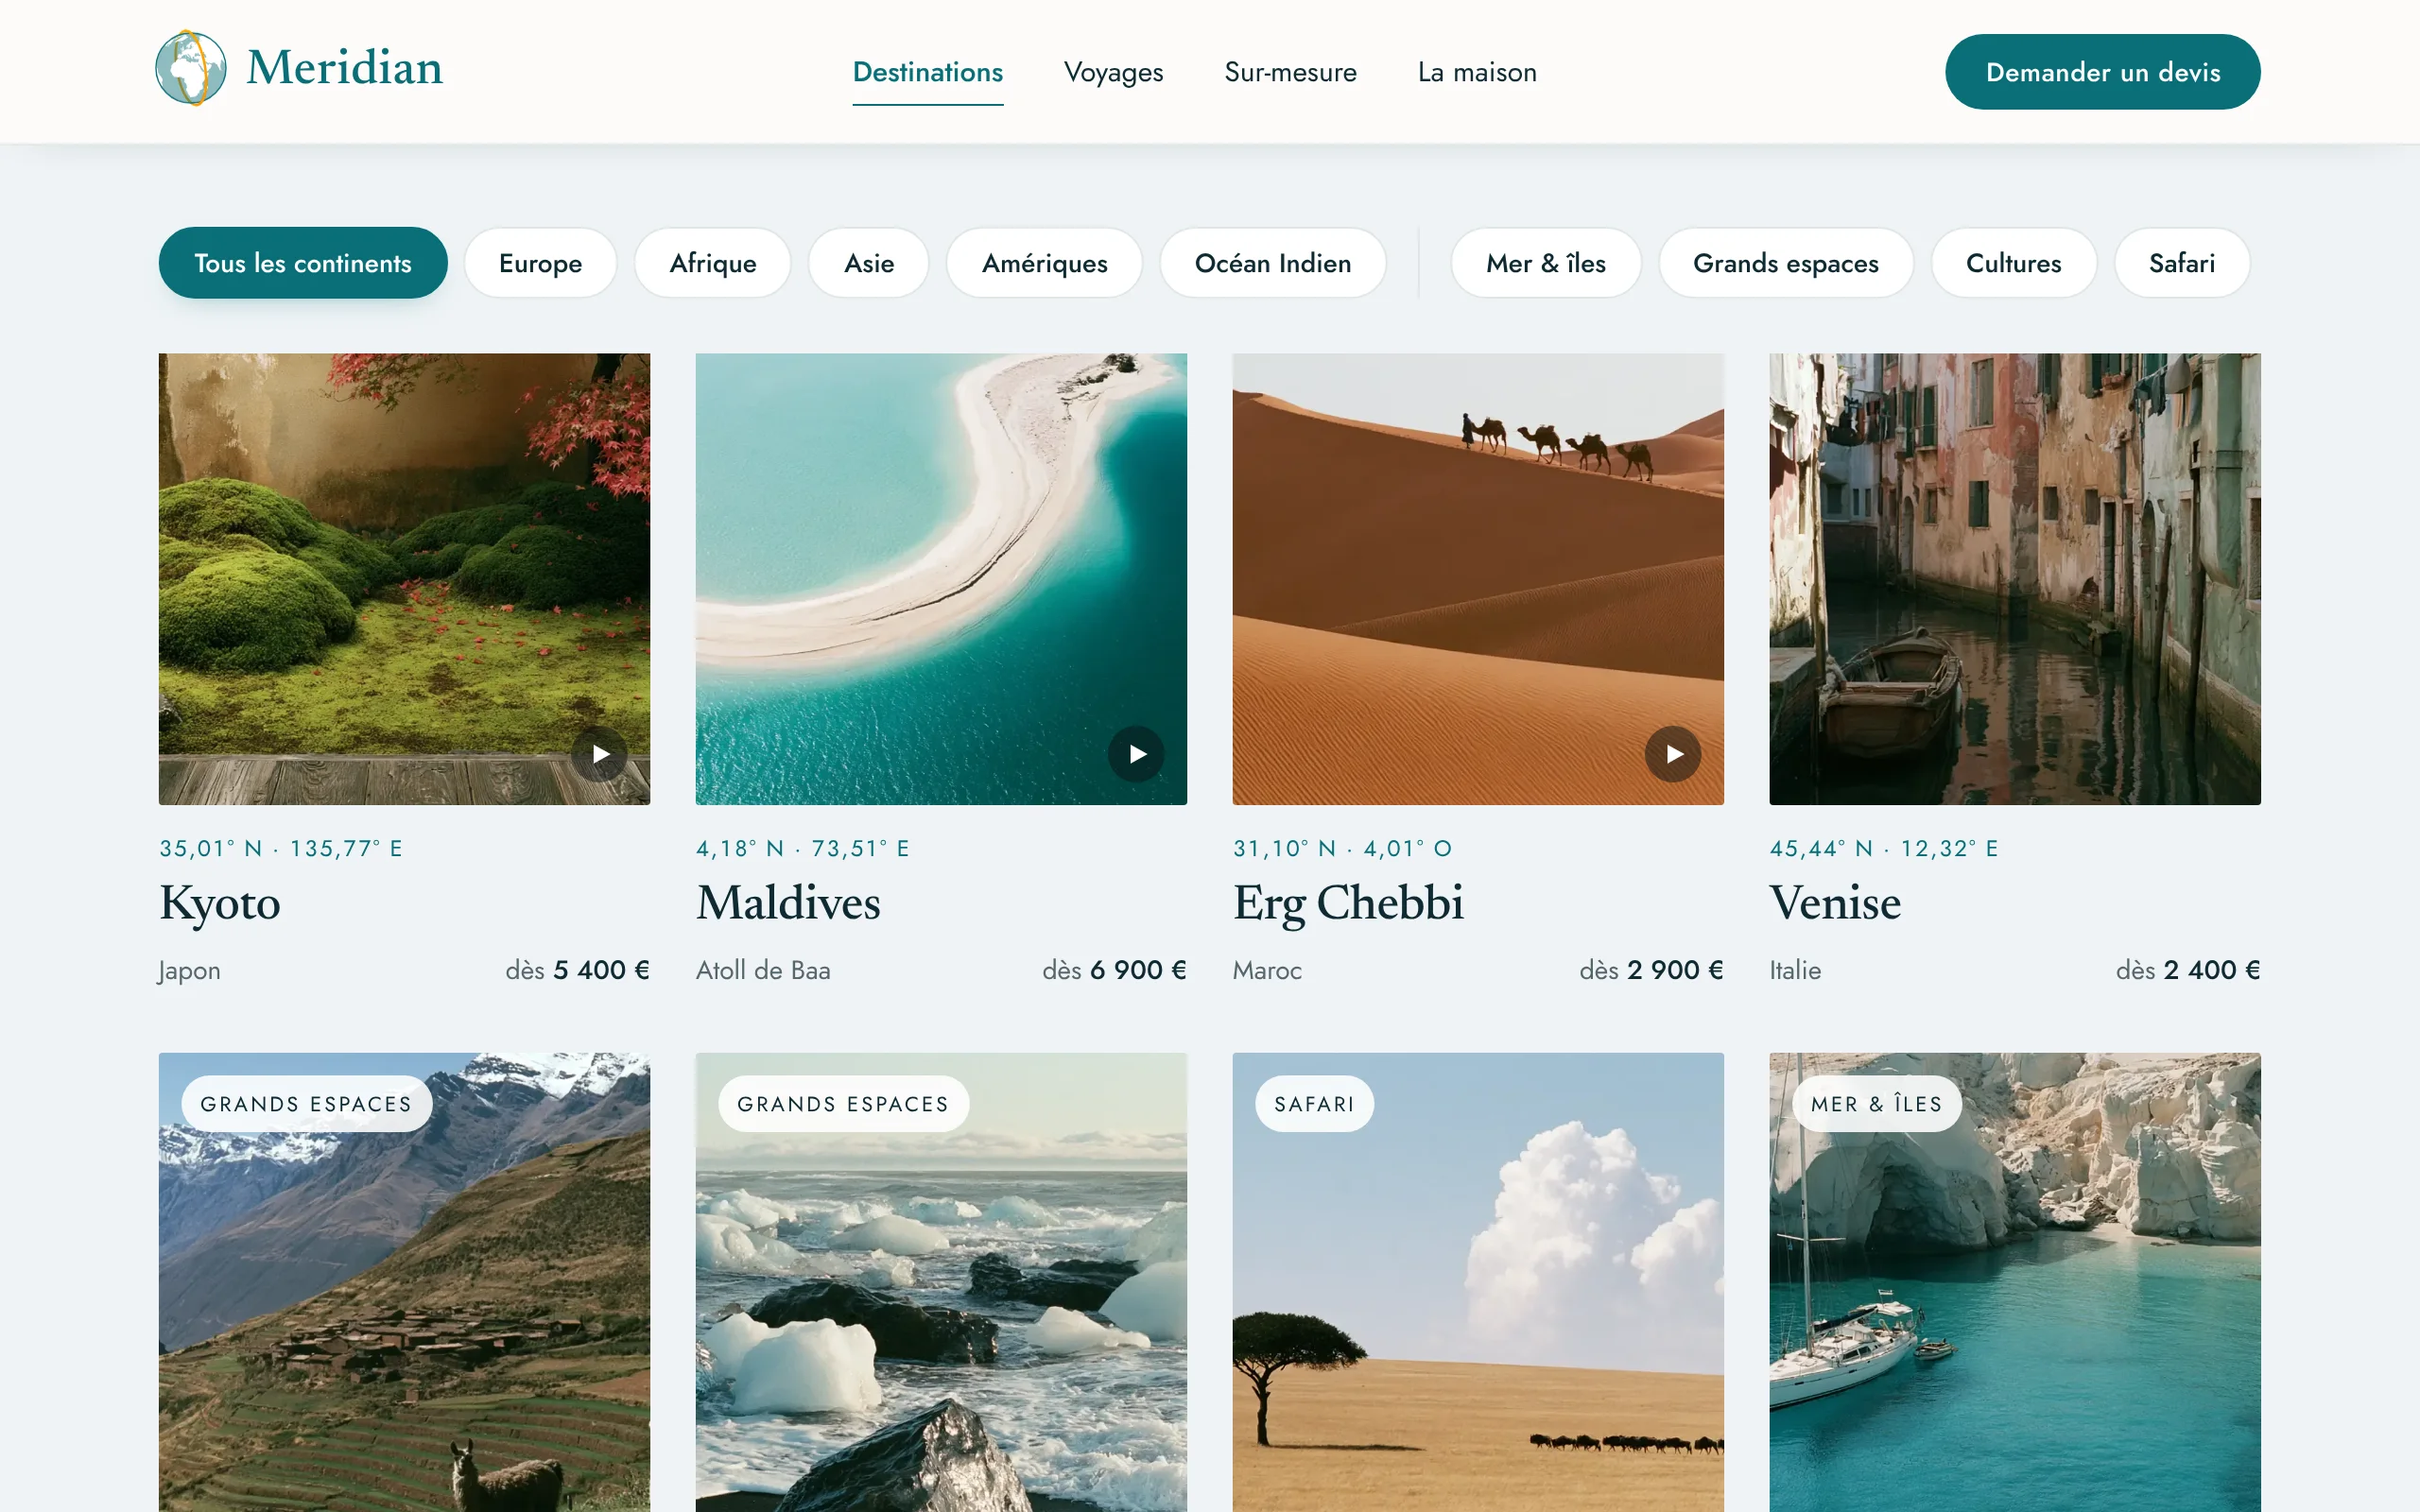Screen dimensions: 2420x1512
Task: Click the price 'dès 6 900 €'
Action: [x=1114, y=970]
